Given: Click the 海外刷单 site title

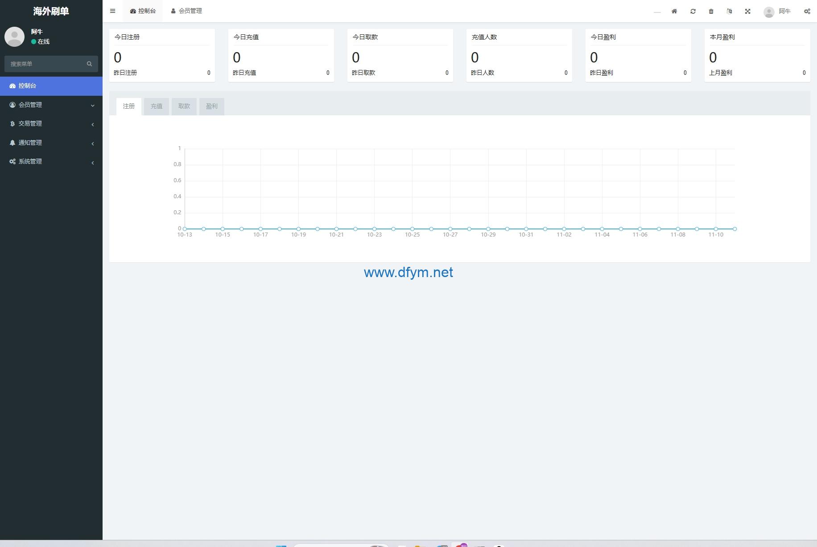Looking at the screenshot, I should (x=51, y=11).
